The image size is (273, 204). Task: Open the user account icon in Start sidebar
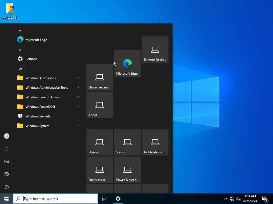7,136
